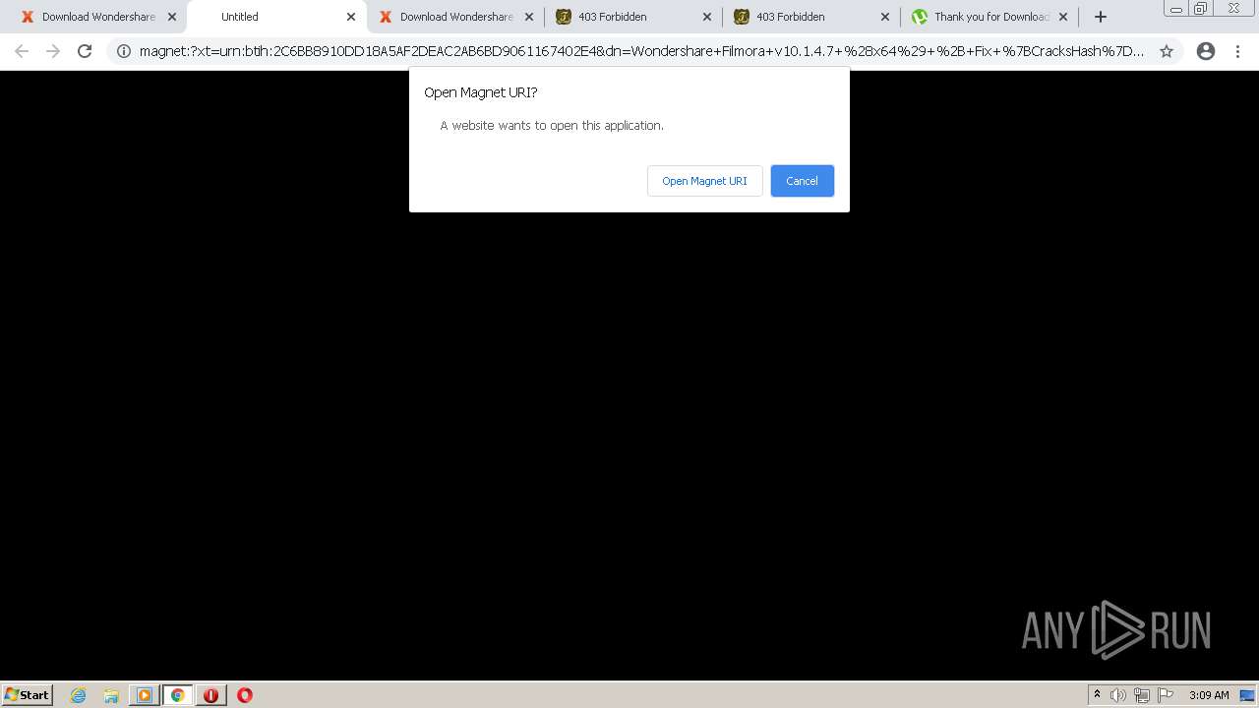
Task: Minimize the Chrome window
Action: 1176,9
